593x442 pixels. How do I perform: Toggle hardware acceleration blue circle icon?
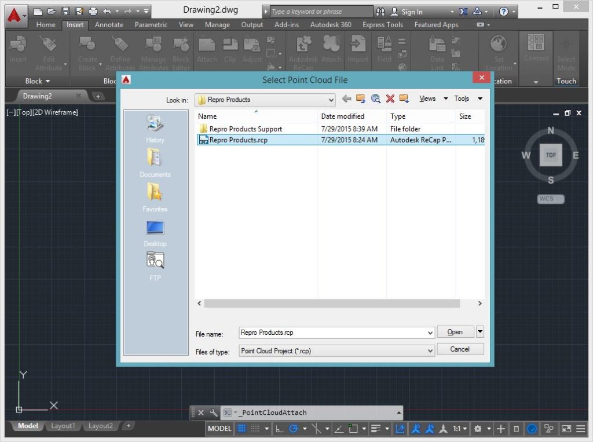(532, 429)
